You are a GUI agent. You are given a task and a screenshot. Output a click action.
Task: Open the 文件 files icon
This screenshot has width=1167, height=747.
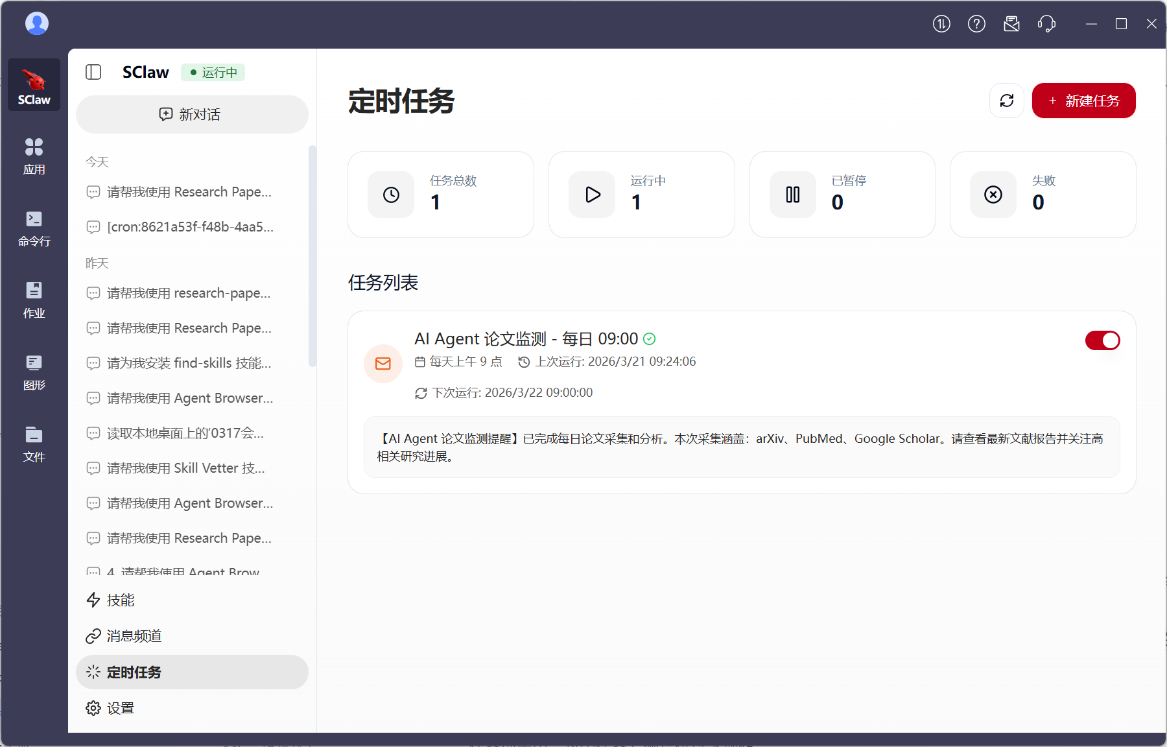pos(34,444)
